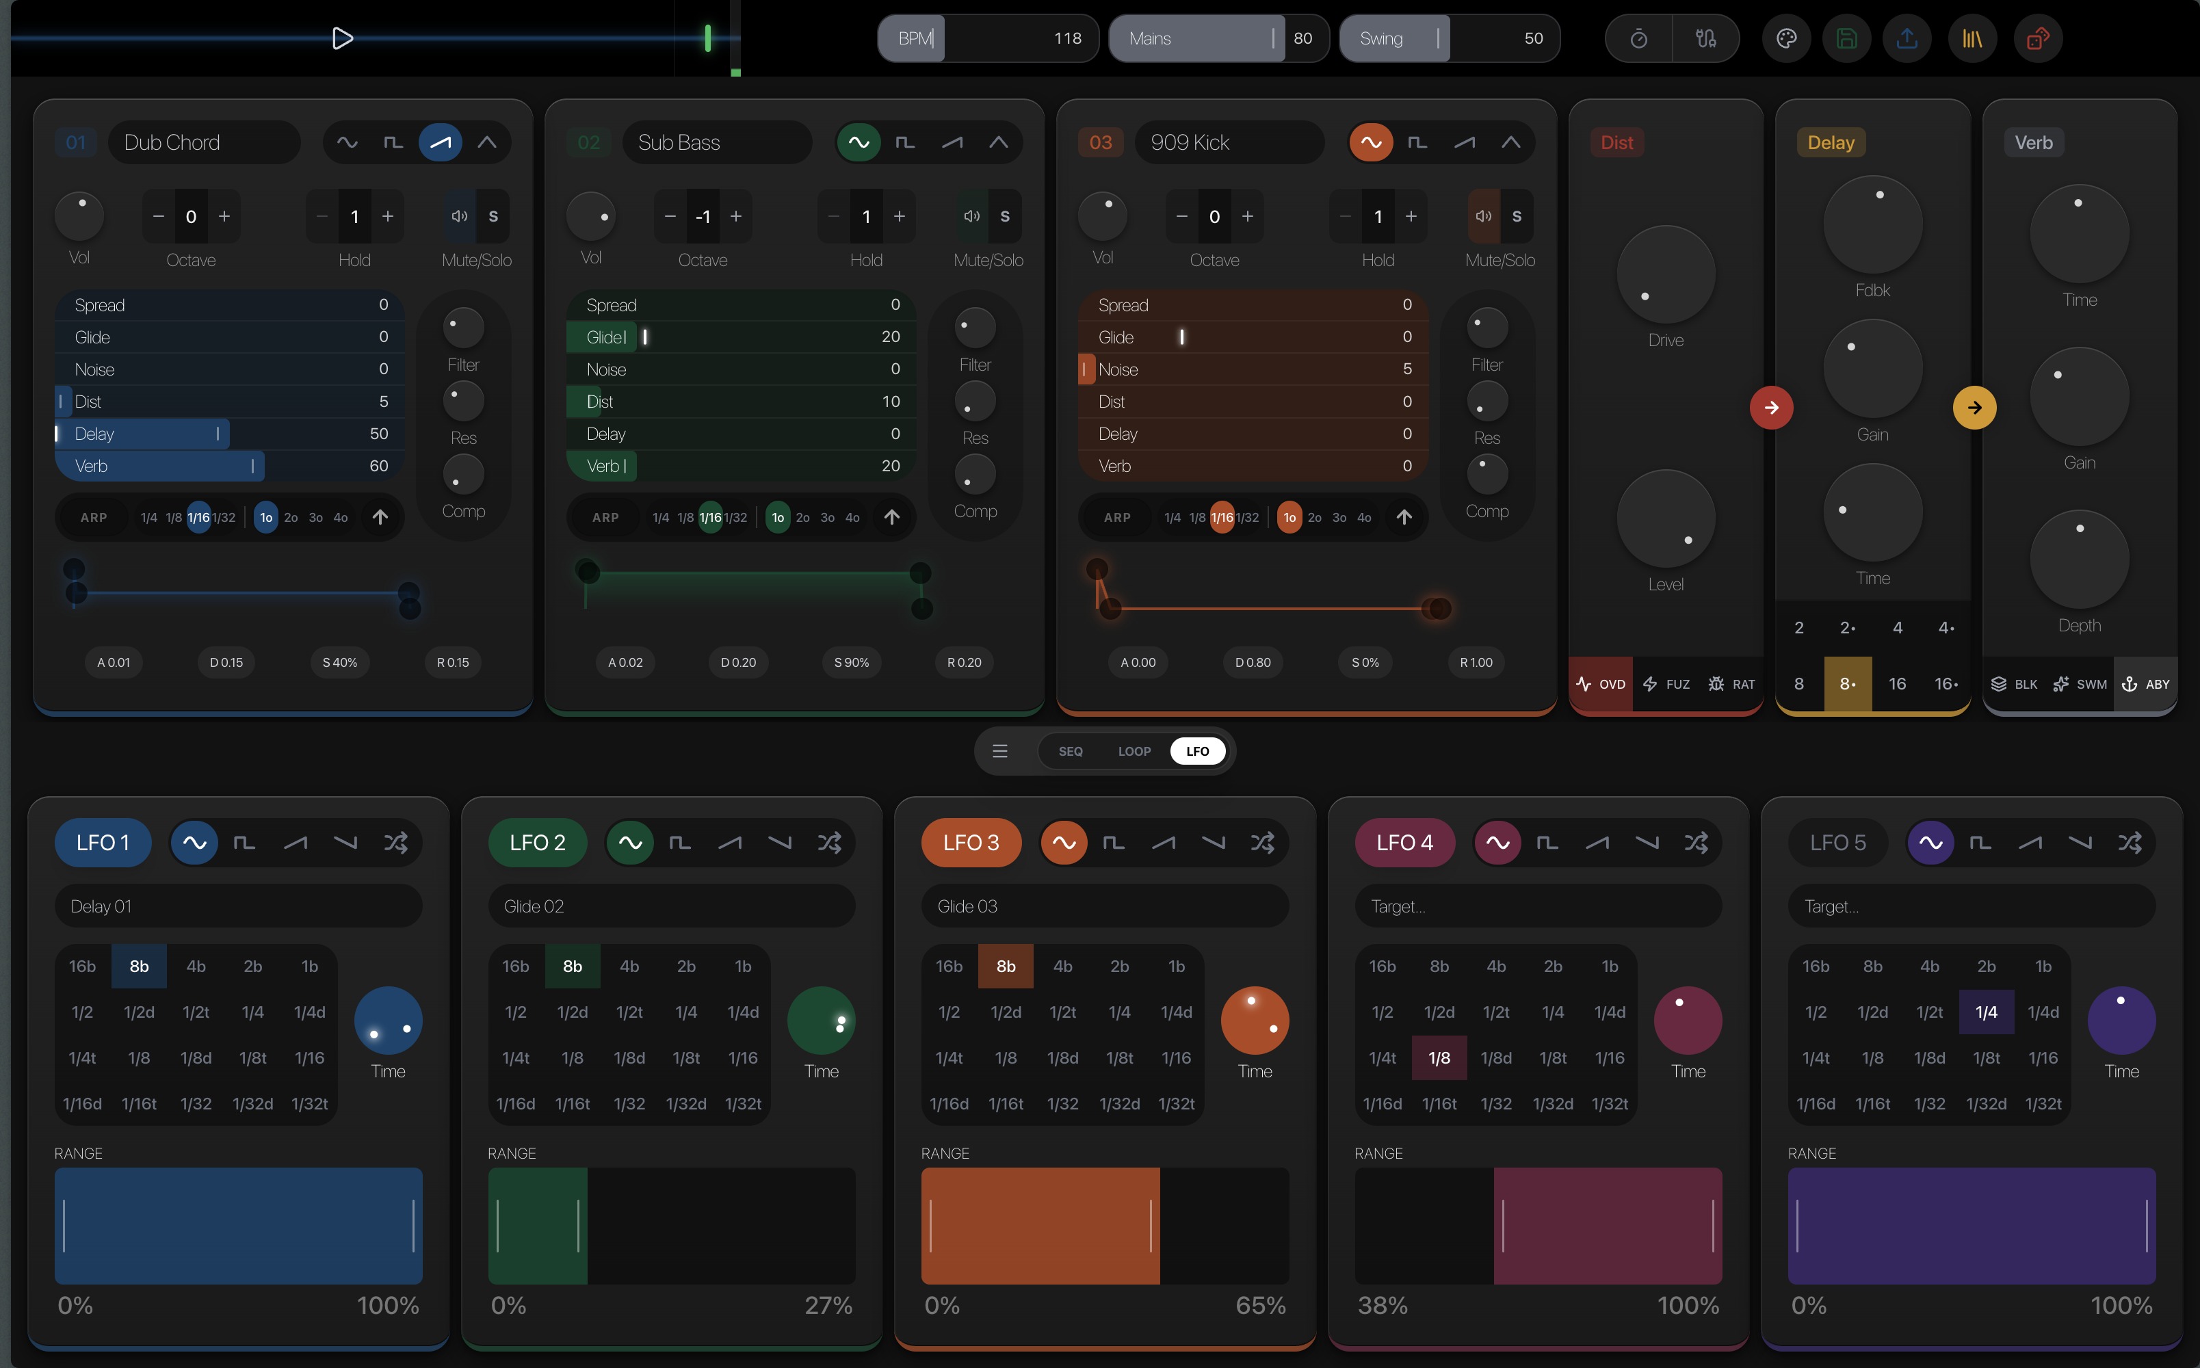The width and height of the screenshot is (2200, 1368).
Task: Click the green save preset icon
Action: coord(1846,38)
